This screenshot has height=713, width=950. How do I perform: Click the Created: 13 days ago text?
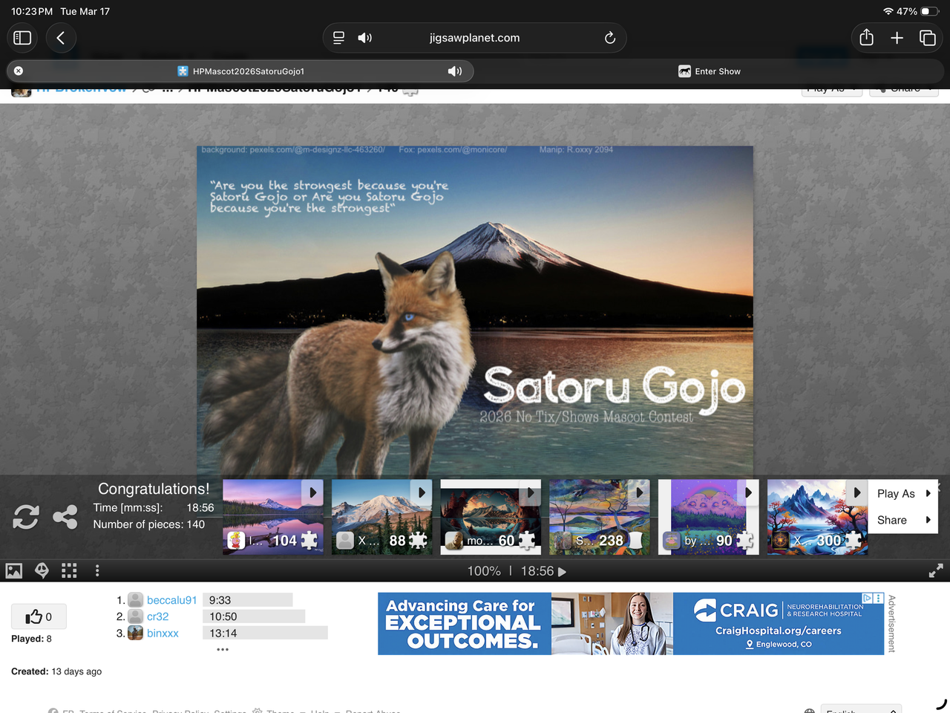(56, 671)
